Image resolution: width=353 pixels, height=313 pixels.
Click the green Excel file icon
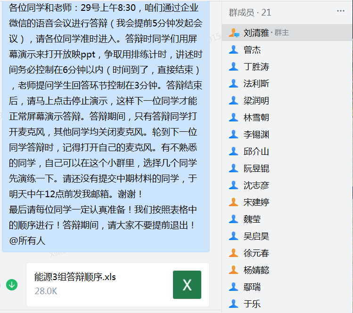point(187,285)
